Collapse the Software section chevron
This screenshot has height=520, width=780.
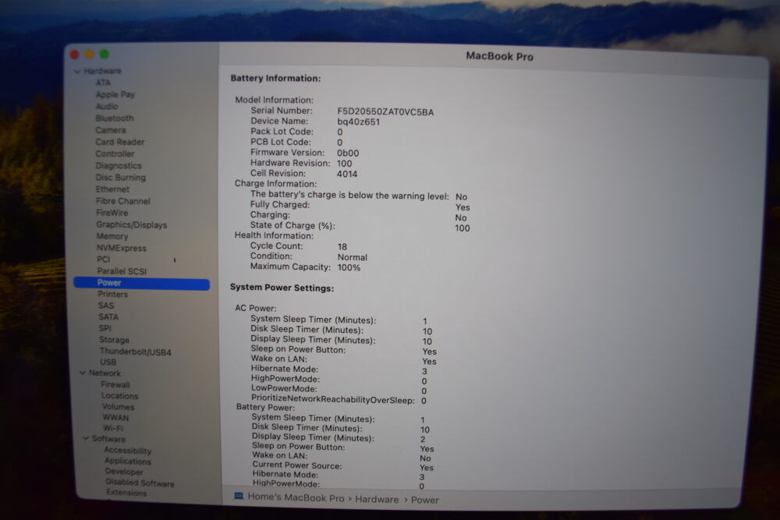[86, 438]
